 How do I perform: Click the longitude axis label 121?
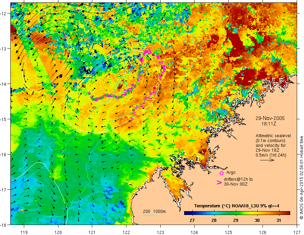coord(92,232)
